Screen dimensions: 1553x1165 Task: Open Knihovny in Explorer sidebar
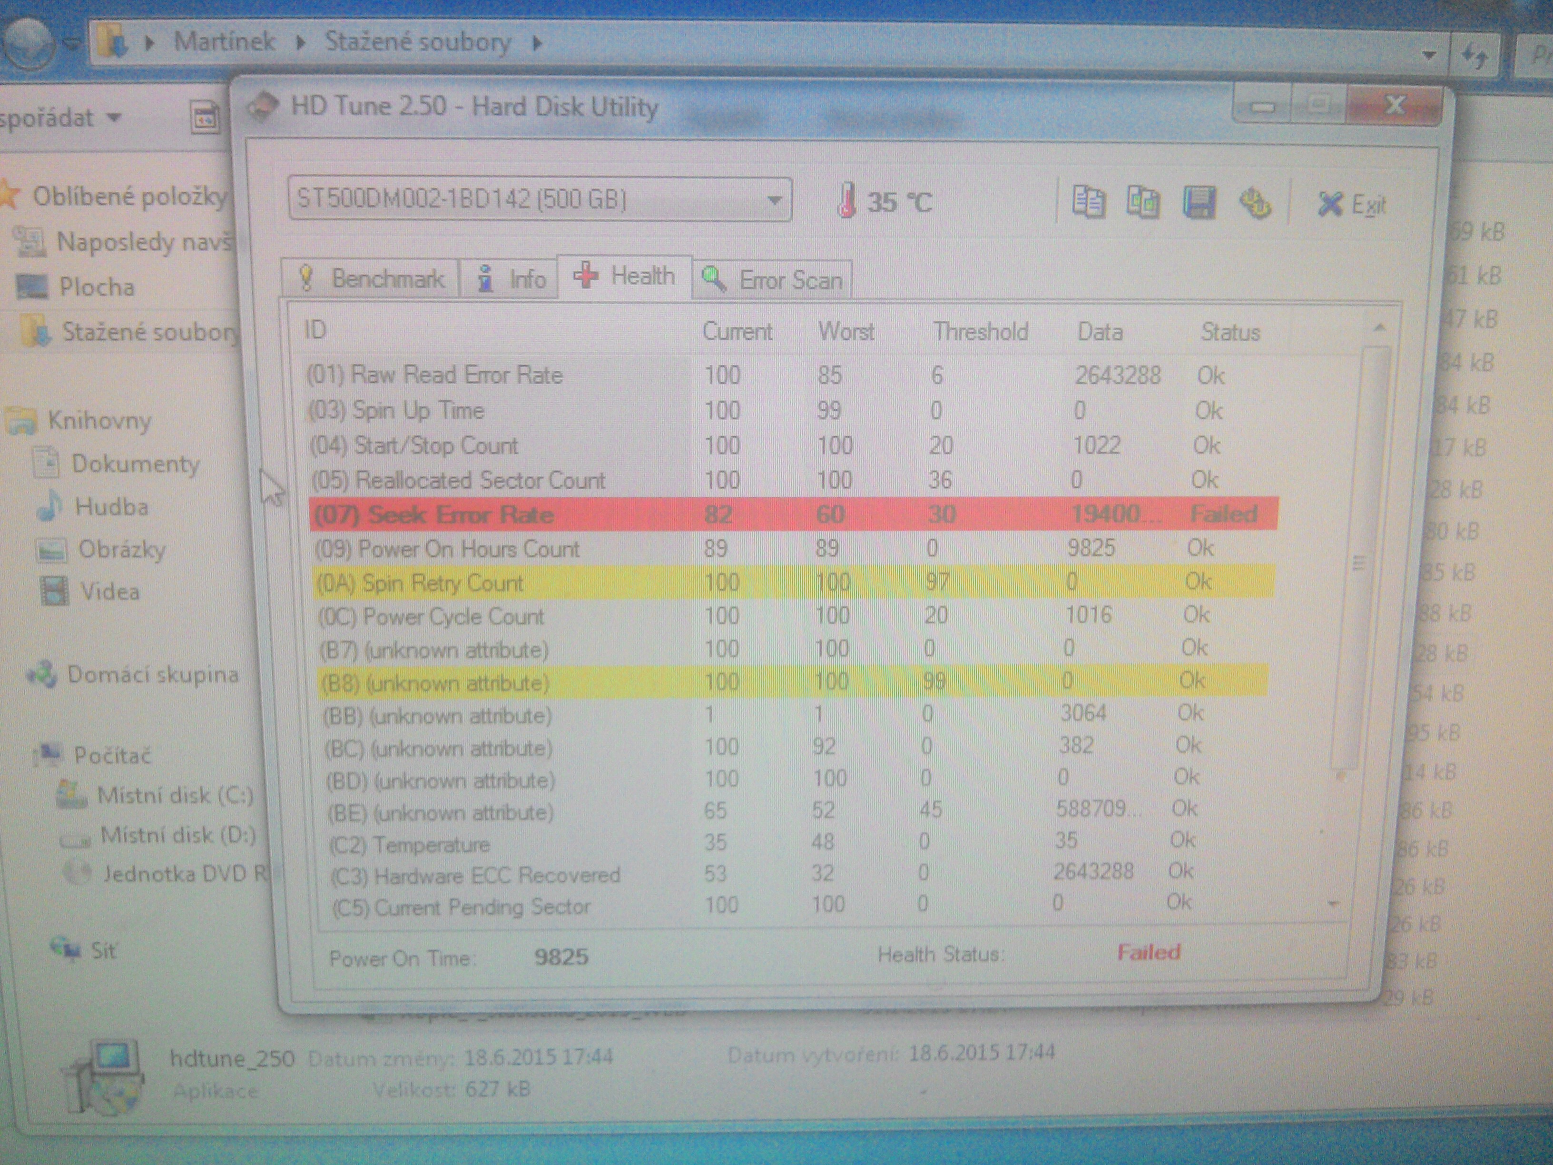(100, 421)
